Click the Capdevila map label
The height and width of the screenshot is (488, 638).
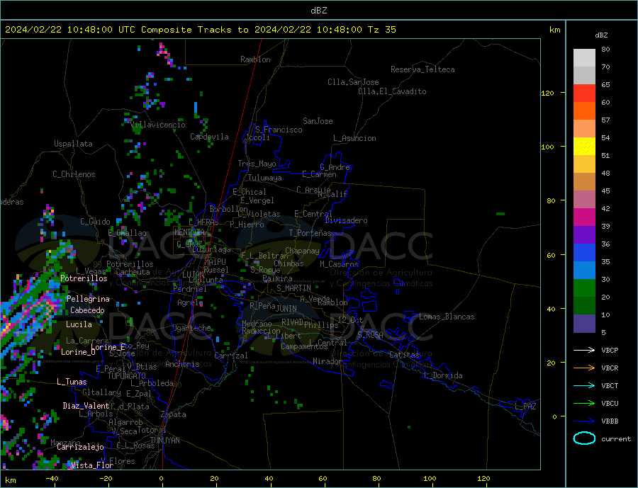209,137
